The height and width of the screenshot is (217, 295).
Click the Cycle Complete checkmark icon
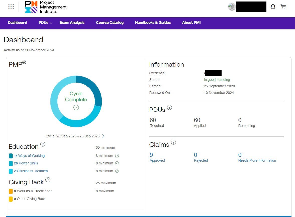[76, 107]
